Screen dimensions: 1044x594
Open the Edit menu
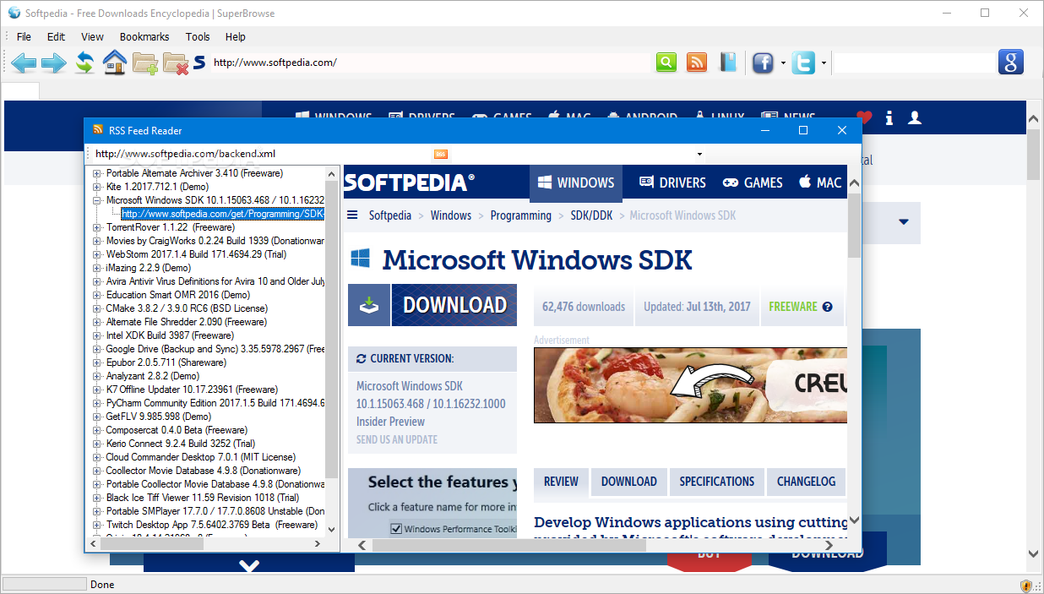pyautogui.click(x=56, y=36)
